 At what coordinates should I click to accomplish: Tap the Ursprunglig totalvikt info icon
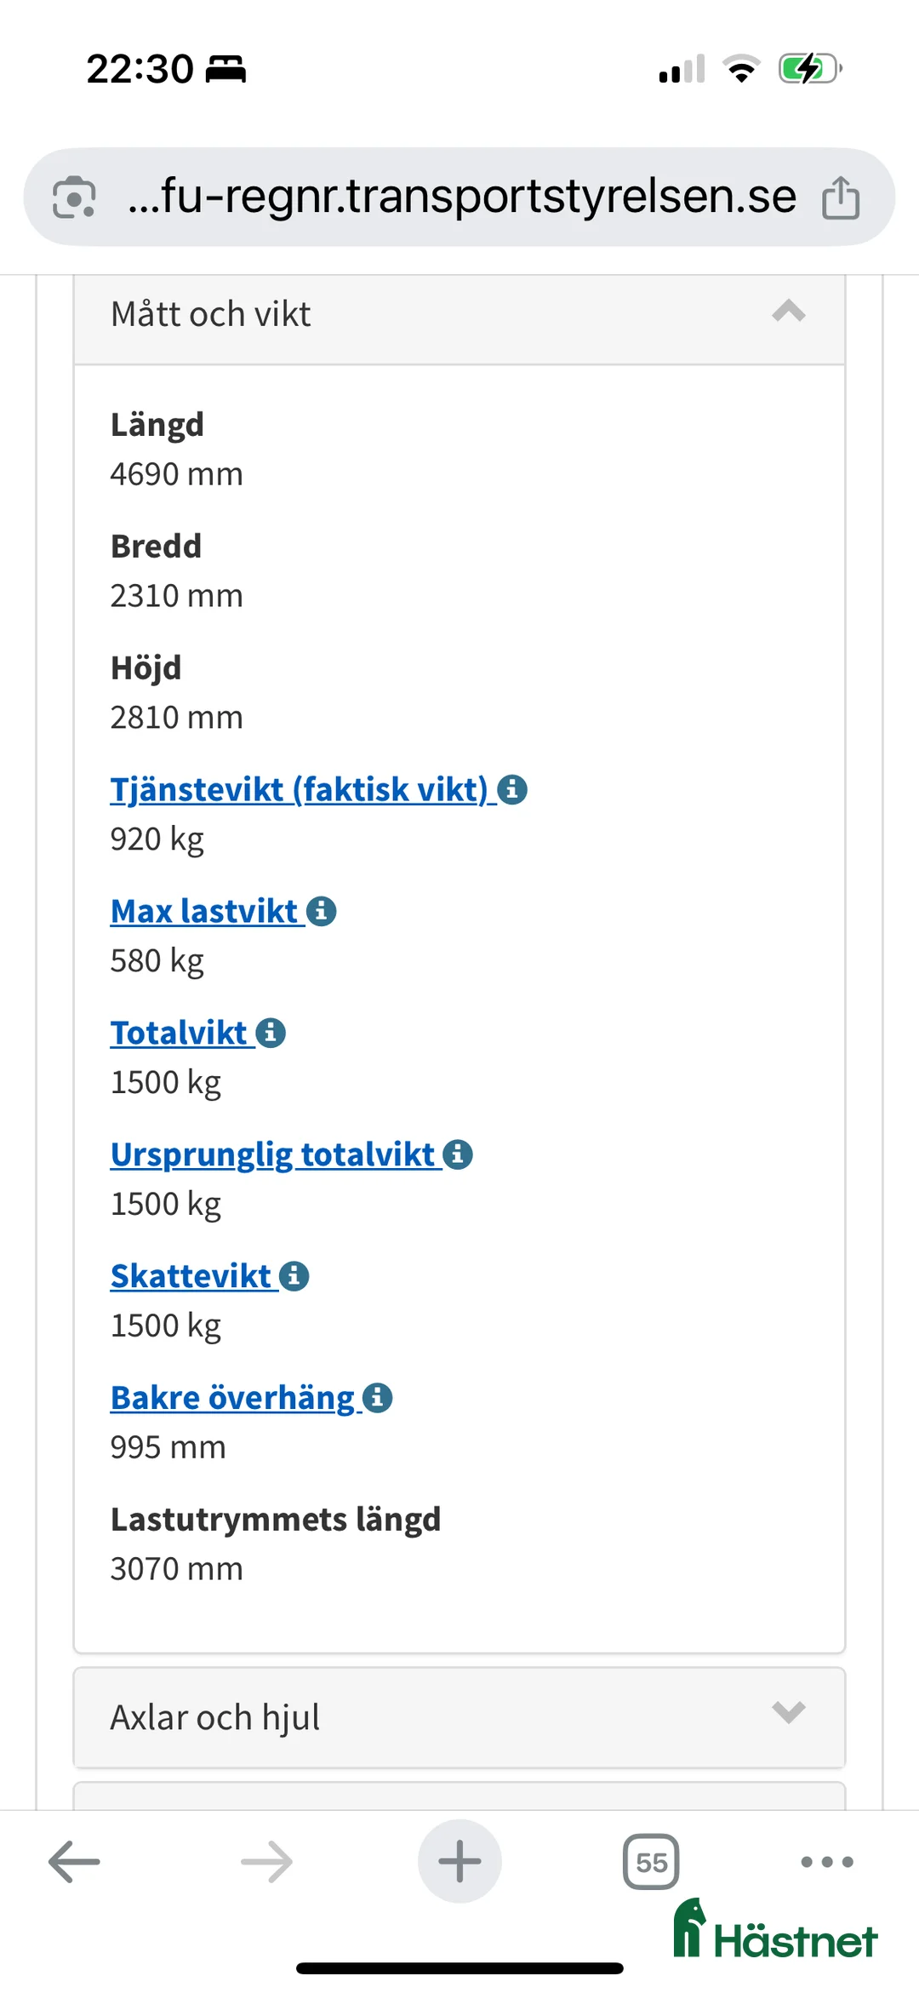[459, 1154]
